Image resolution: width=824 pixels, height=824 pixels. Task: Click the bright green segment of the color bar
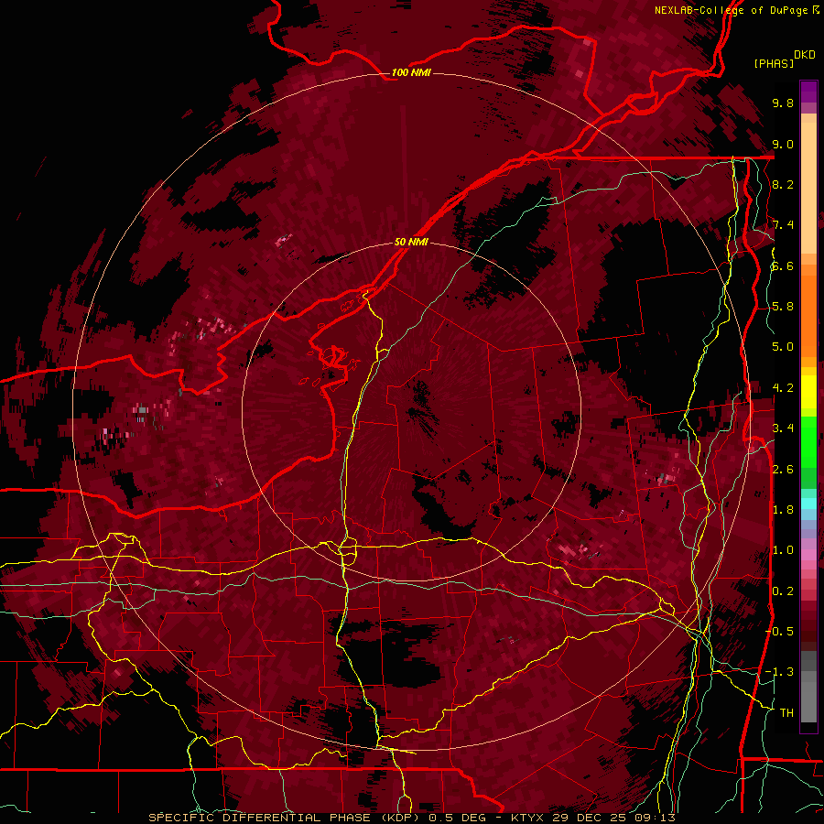click(x=808, y=441)
